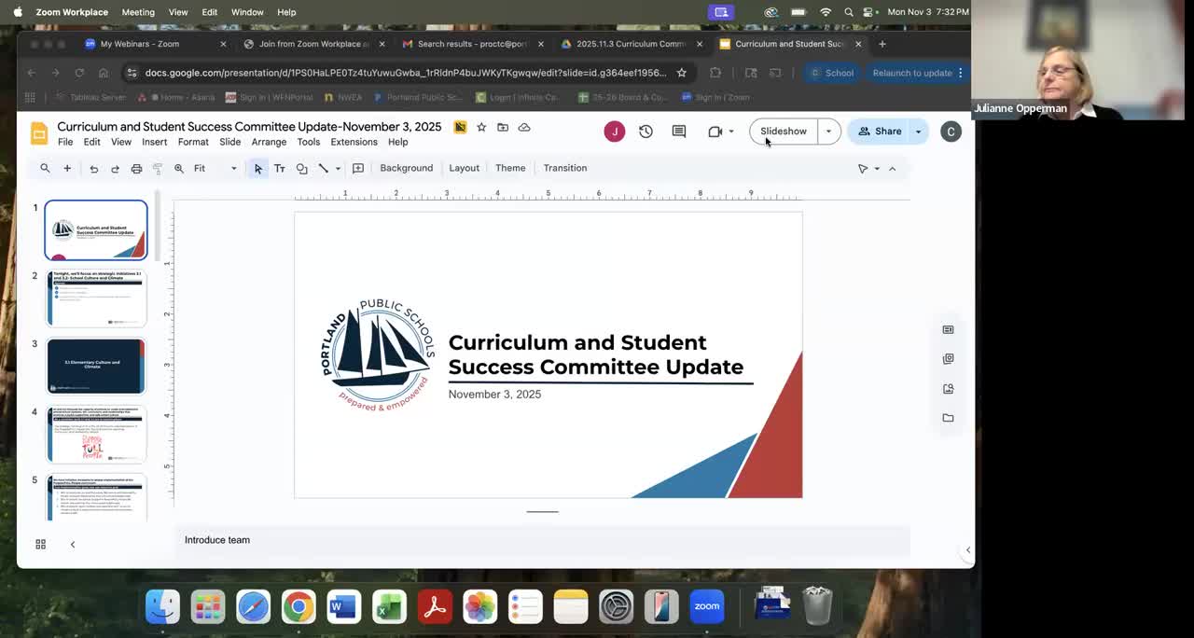
Task: Open the comment history icon
Action: tap(678, 131)
